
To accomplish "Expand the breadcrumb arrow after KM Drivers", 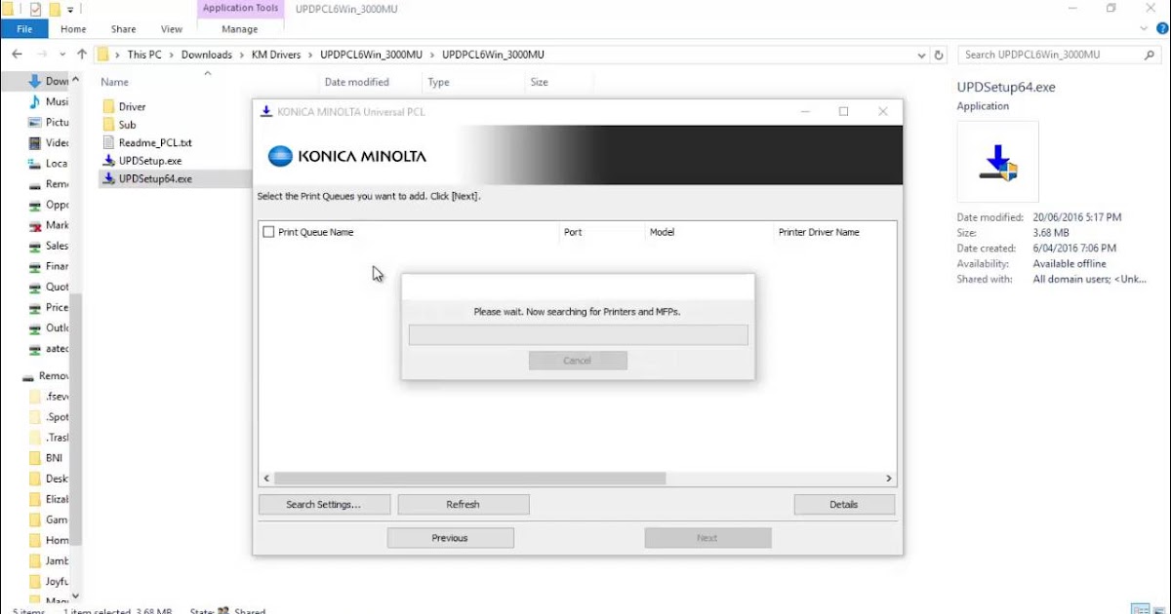I will [311, 55].
